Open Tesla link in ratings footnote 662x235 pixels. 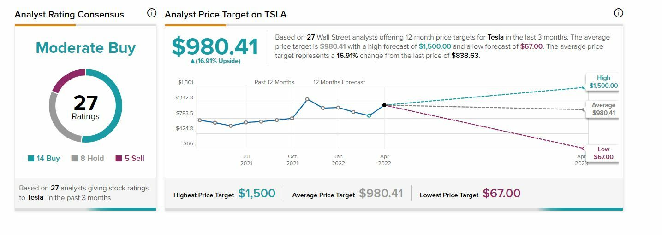(x=35, y=197)
